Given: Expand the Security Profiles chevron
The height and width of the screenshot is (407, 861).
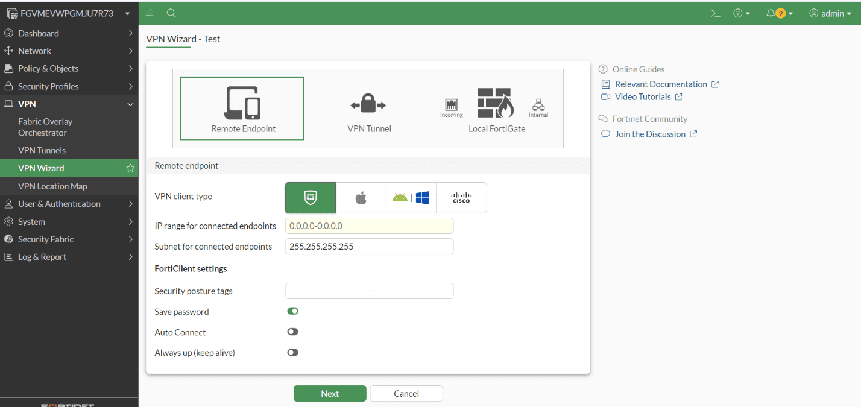Looking at the screenshot, I should (130, 86).
